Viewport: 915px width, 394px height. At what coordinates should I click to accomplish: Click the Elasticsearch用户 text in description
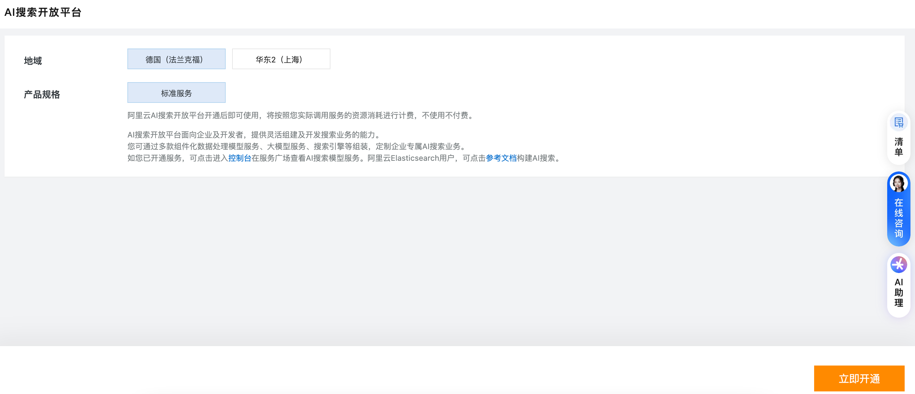click(422, 158)
